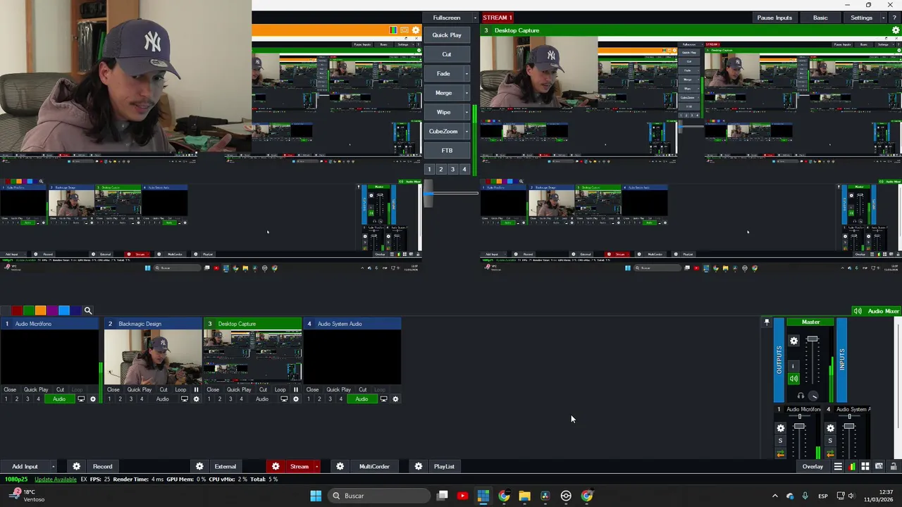Show OUTPUTS panel in audio mixer
902x507 pixels.
(779, 360)
